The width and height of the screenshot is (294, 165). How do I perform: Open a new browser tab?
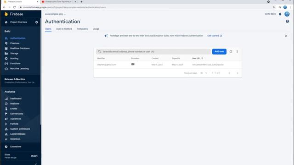[x=81, y=2]
